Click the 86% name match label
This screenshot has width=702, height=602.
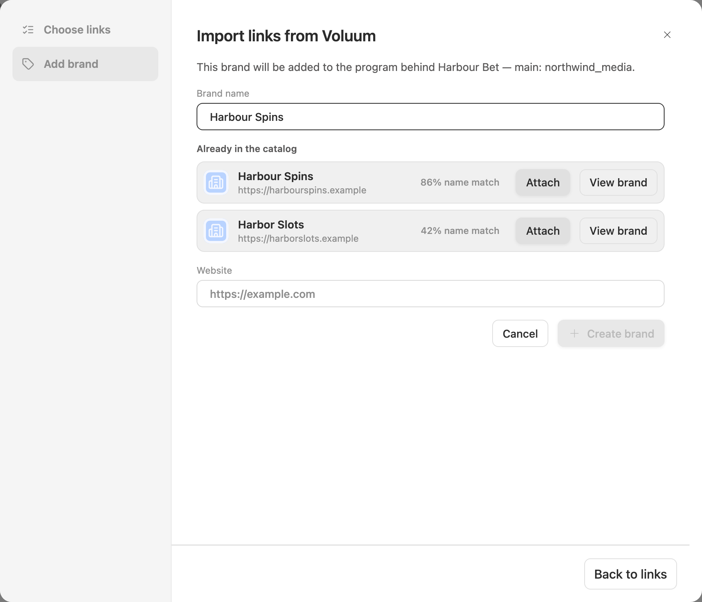click(460, 182)
